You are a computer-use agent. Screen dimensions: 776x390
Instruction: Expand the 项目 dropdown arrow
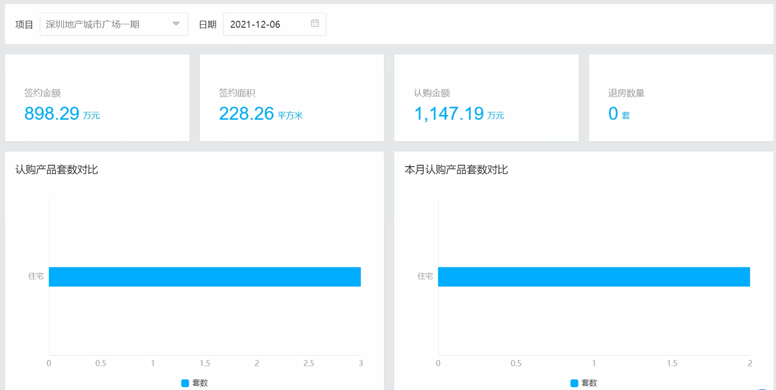[x=176, y=24]
